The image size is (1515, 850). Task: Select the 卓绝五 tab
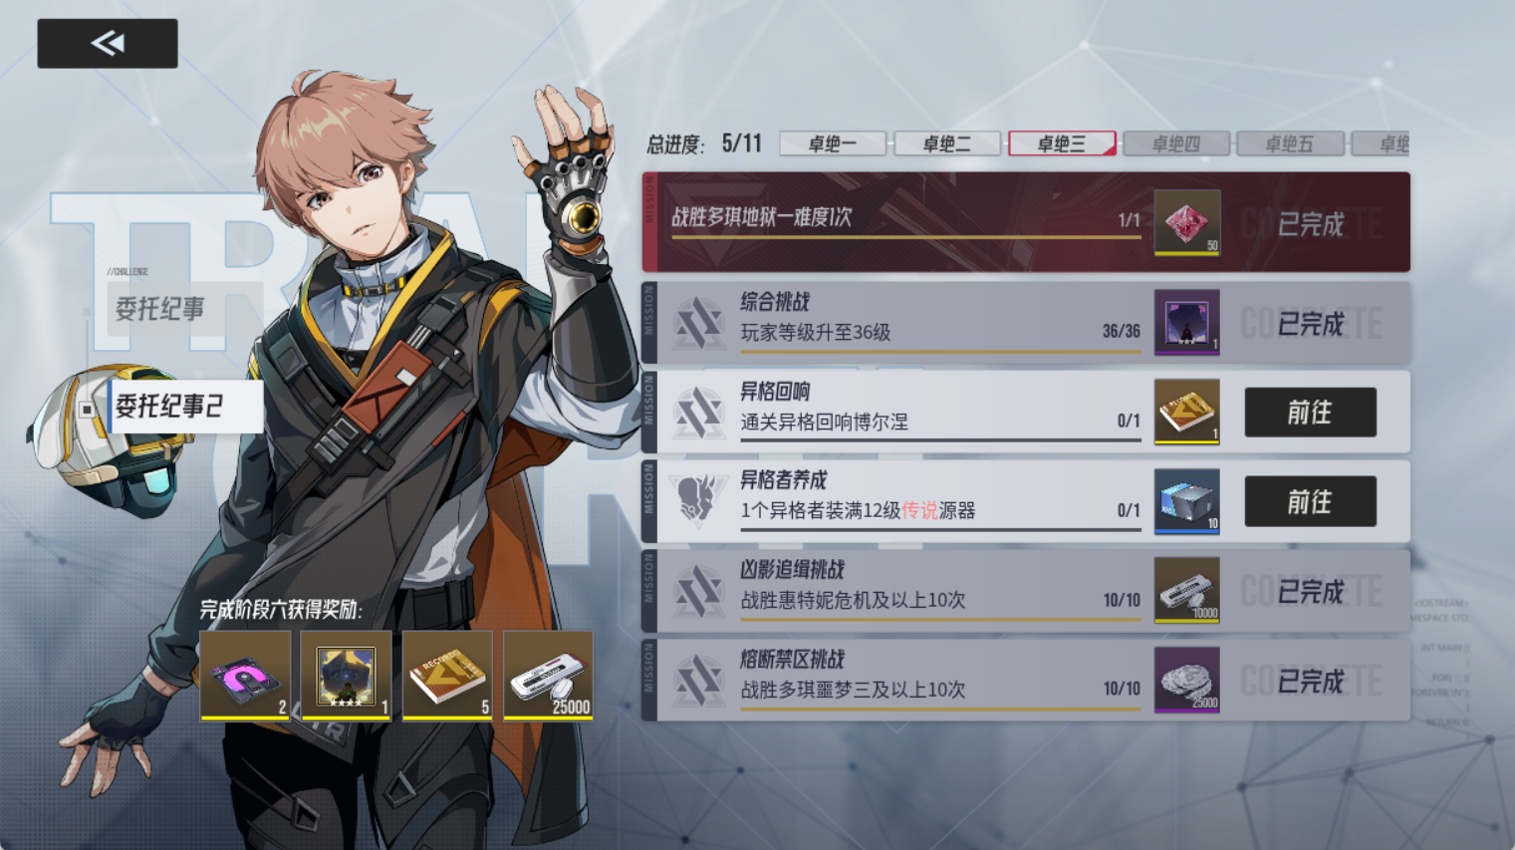[x=1290, y=143]
